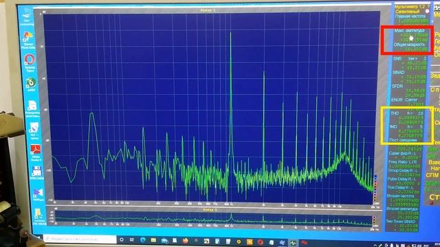Open Task View from the taskbar
Image resolution: width=440 pixels, height=247 pixels.
[x=132, y=240]
